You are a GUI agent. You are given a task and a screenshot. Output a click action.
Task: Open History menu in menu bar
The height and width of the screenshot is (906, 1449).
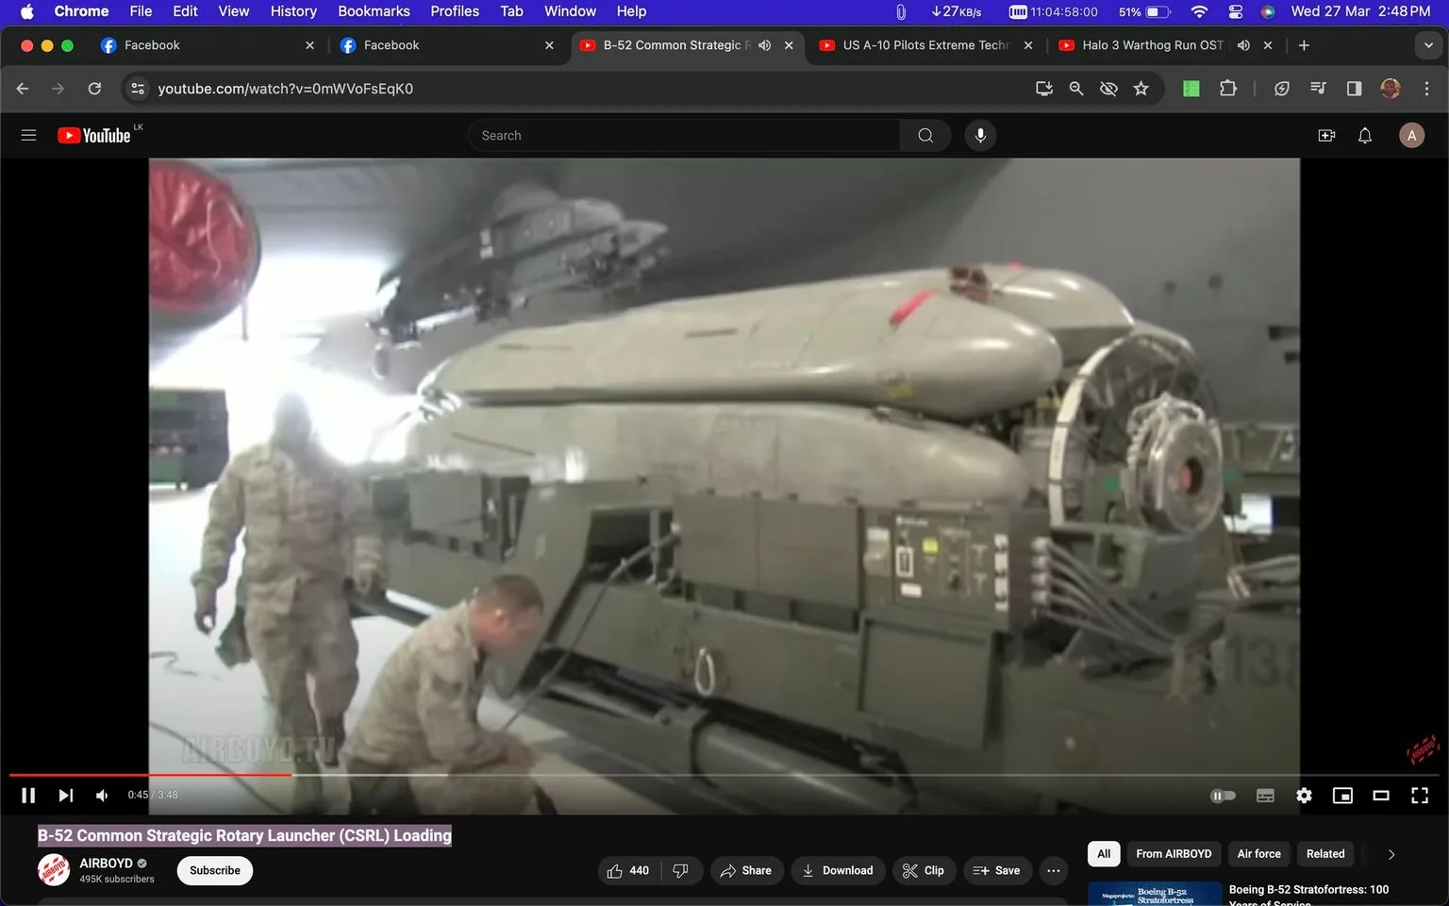pos(293,11)
